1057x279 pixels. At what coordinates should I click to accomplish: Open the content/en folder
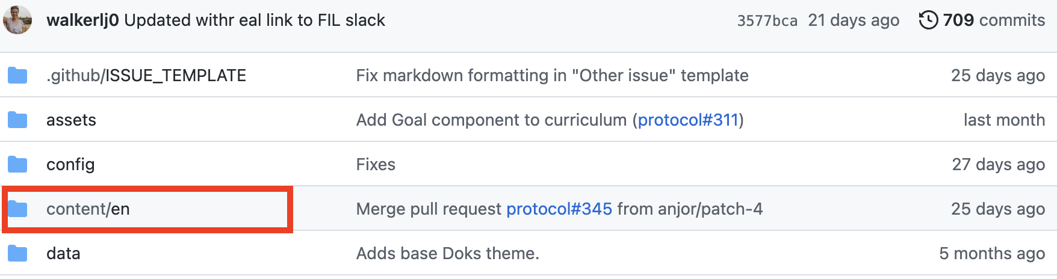[x=88, y=209]
